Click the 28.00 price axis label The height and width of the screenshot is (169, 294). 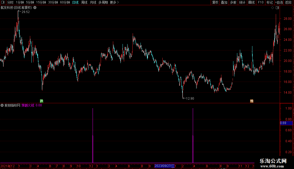pyautogui.click(x=287, y=18)
